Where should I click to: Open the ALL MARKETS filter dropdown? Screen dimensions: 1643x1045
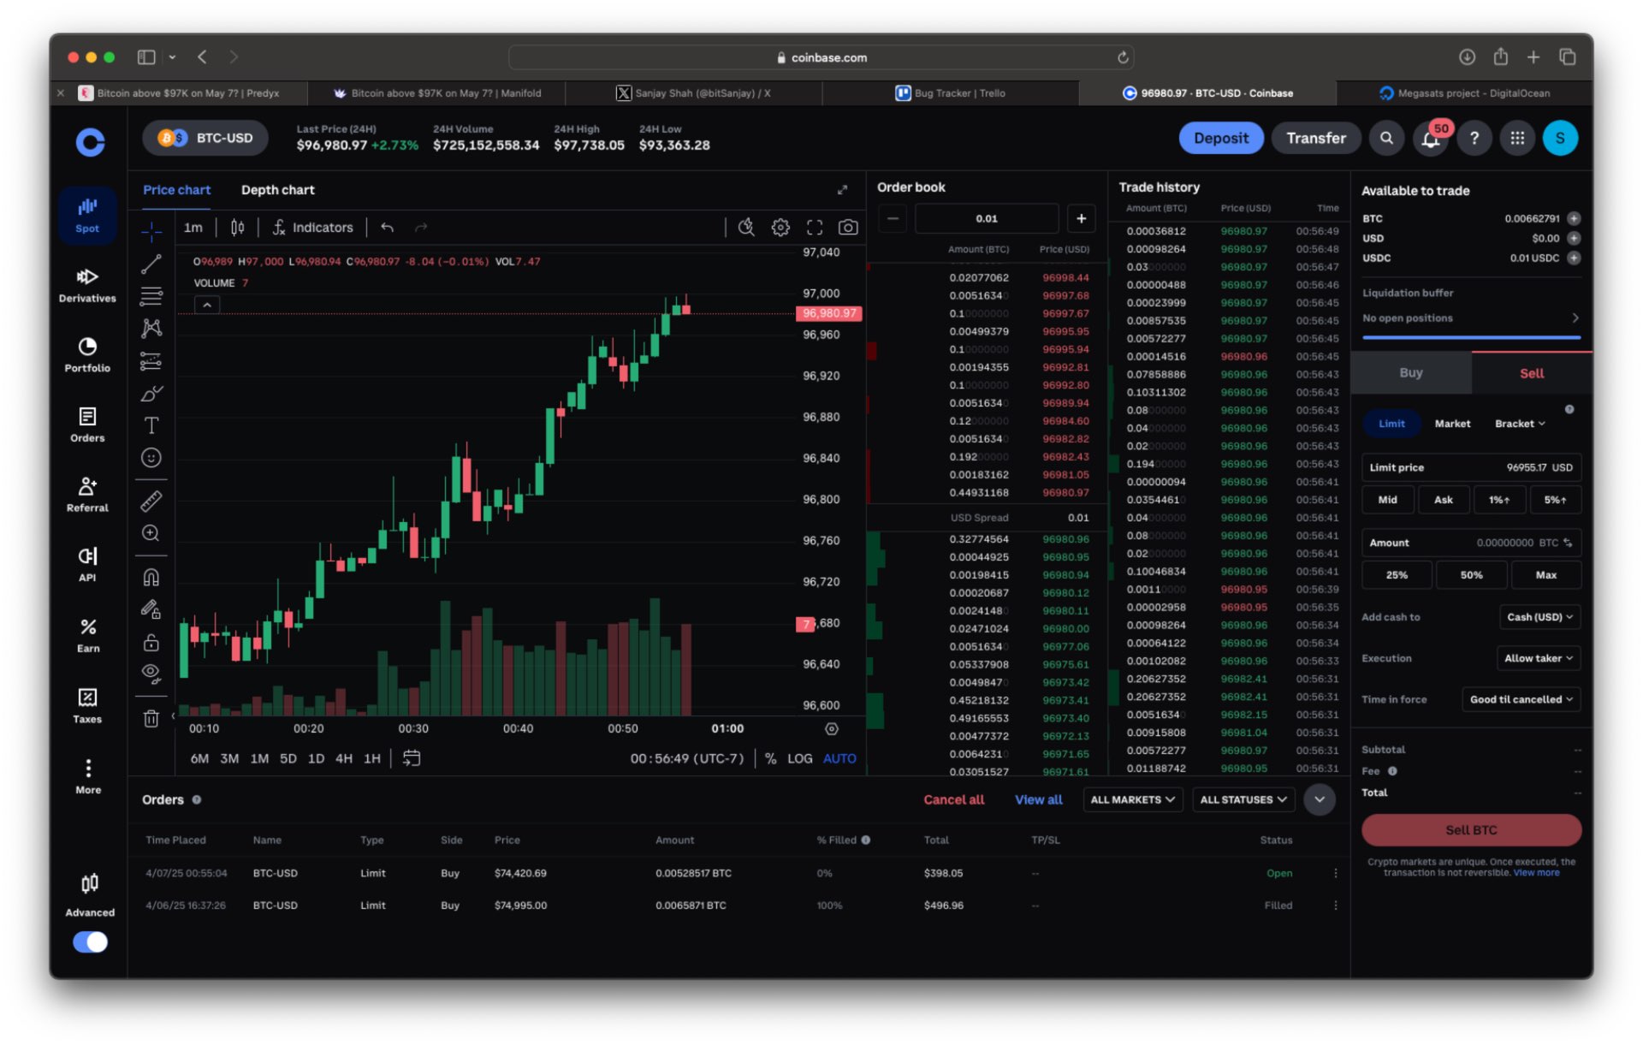coord(1132,799)
